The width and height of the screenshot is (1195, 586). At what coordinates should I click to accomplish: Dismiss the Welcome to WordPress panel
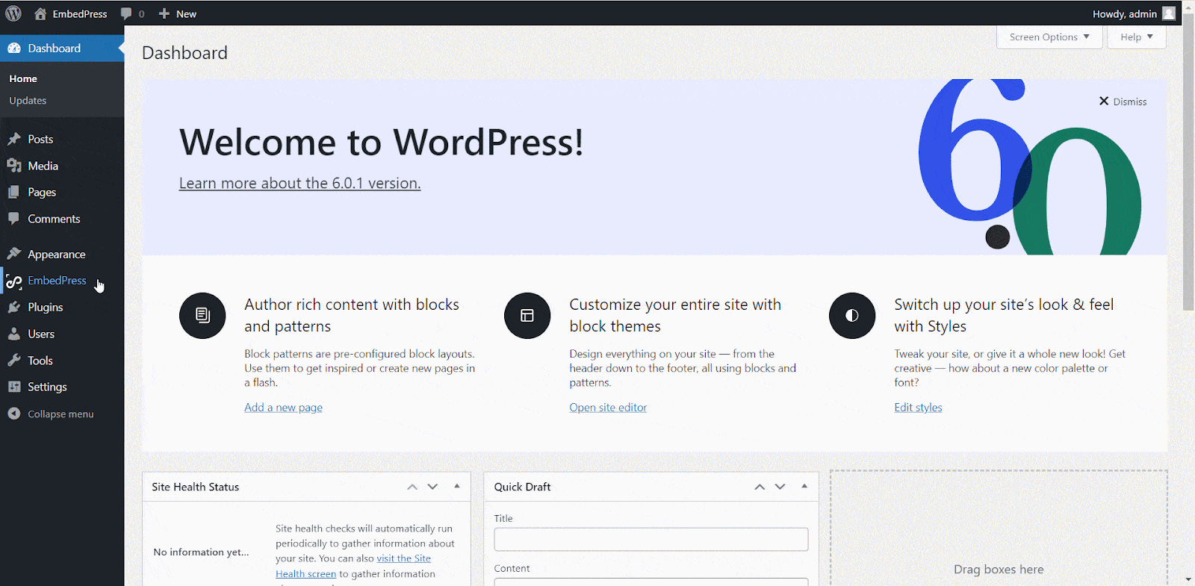(1123, 102)
